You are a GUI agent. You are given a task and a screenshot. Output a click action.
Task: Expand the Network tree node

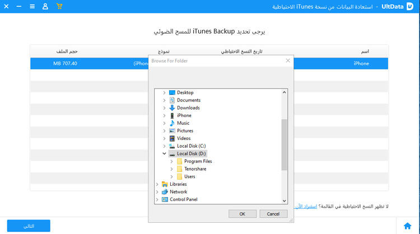pyautogui.click(x=157, y=192)
